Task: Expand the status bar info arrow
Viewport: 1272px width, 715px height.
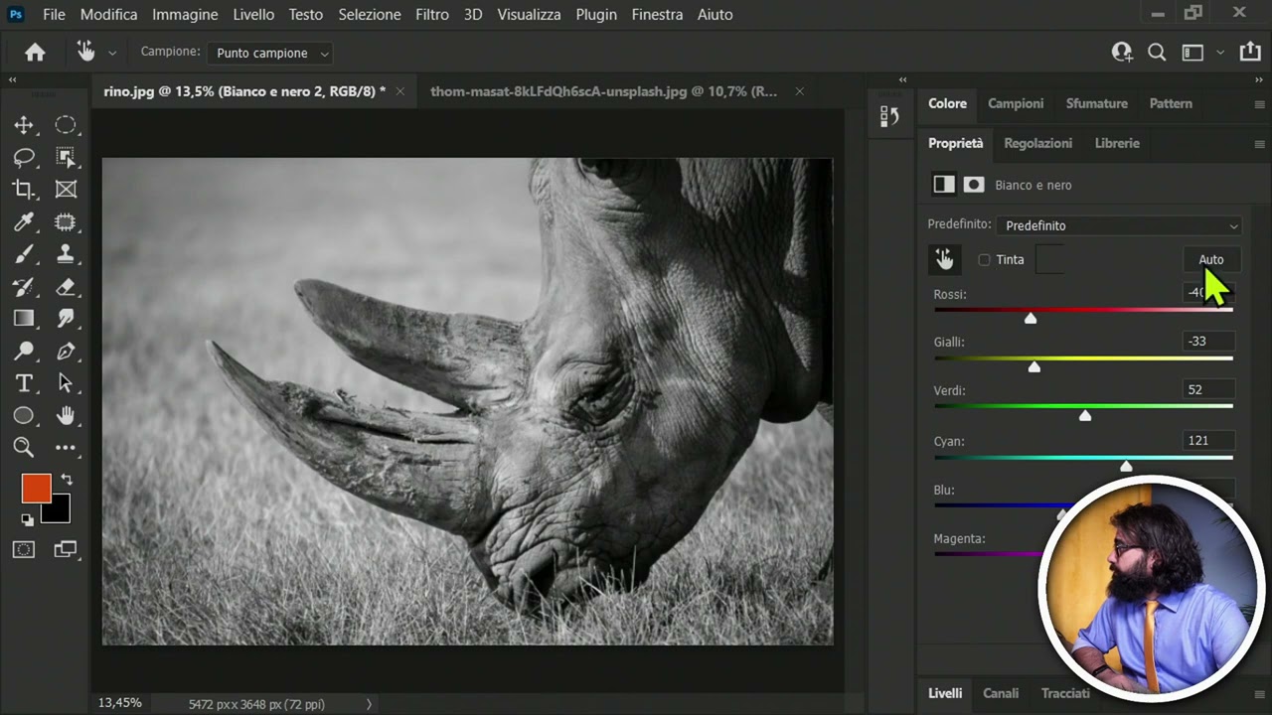Action: point(369,704)
